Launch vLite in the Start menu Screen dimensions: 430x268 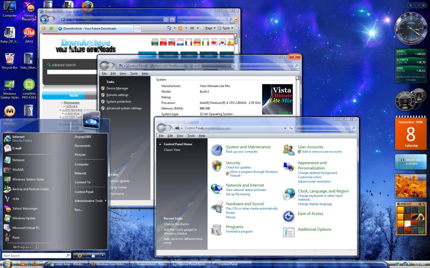point(16,199)
